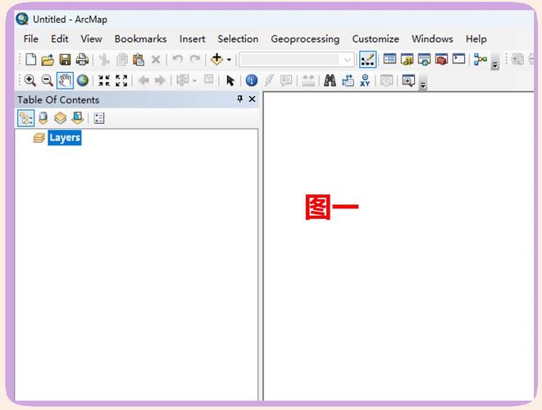The image size is (542, 410).
Task: Open the Help menu
Action: tap(476, 39)
